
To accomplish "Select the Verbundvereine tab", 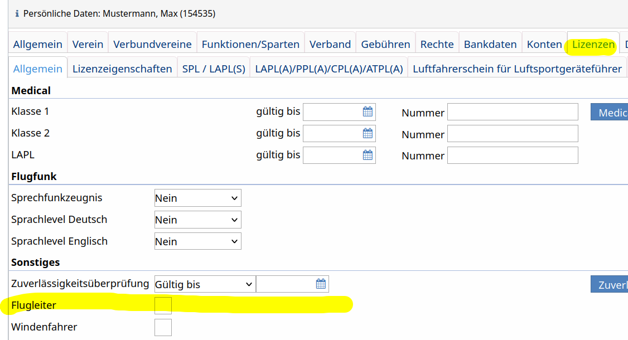I will pos(152,44).
